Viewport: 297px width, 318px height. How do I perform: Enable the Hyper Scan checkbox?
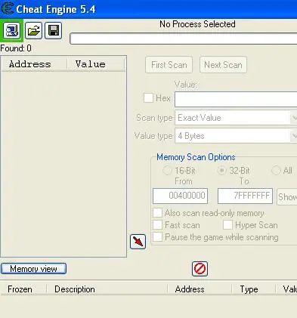(227, 225)
